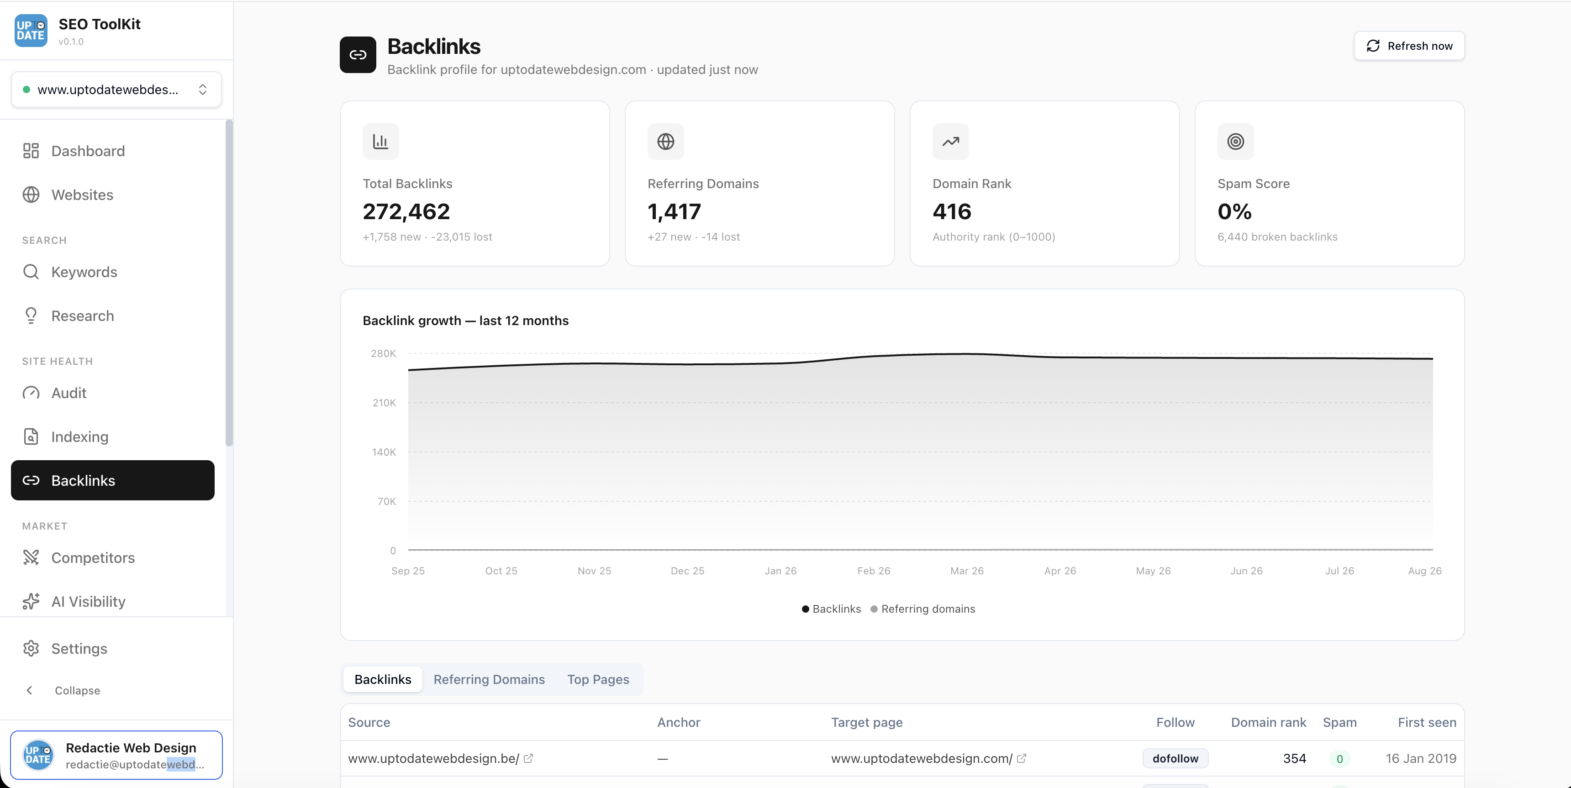Image resolution: width=1571 pixels, height=788 pixels.
Task: Click the Source column header
Action: click(369, 722)
